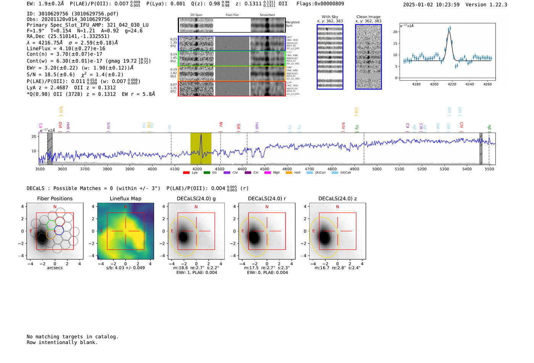Click the ID: 3010629756 line
The image size is (534, 363).
pos(72,14)
